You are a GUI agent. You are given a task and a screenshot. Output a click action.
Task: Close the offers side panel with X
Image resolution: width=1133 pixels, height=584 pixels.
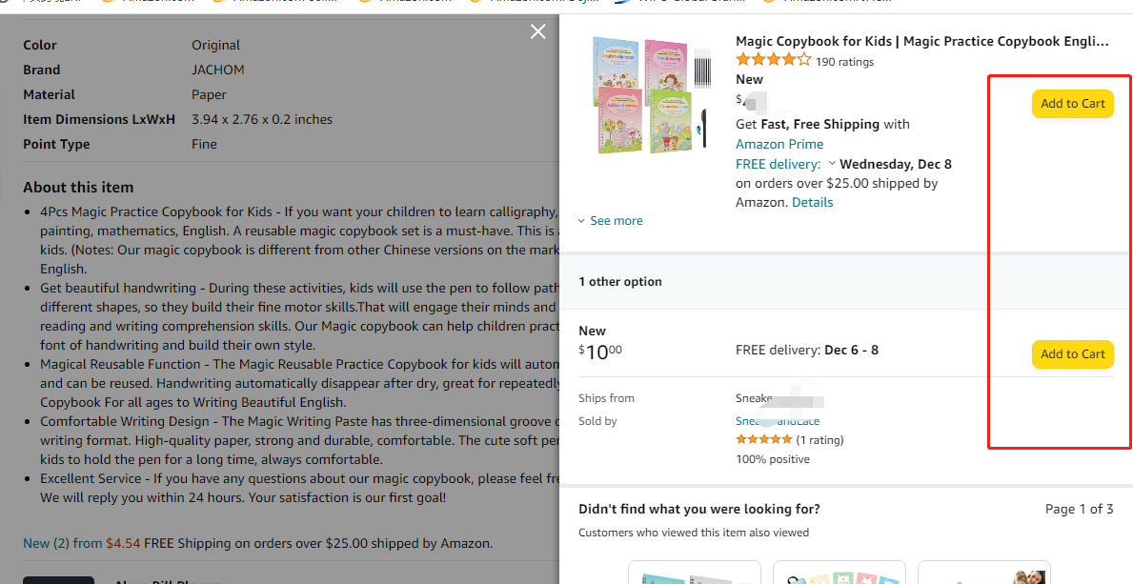538,32
